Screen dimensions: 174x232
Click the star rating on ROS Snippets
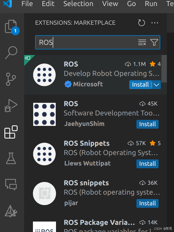tap(152, 143)
